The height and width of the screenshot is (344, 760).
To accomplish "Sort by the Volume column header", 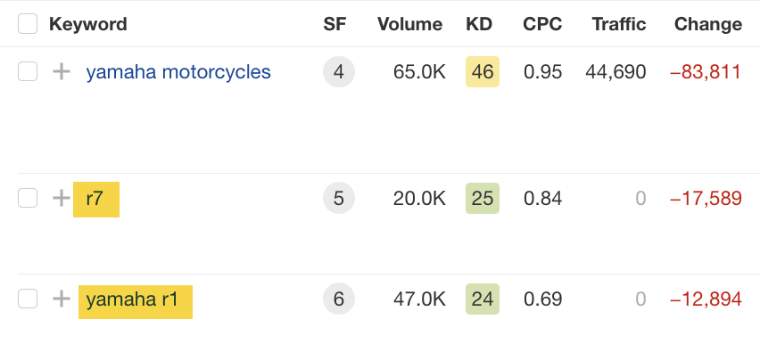I will (410, 24).
